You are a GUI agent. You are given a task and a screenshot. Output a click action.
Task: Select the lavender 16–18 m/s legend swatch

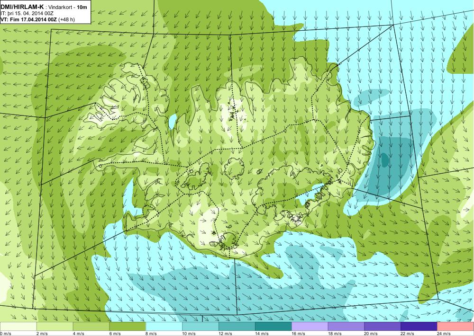click(310, 327)
